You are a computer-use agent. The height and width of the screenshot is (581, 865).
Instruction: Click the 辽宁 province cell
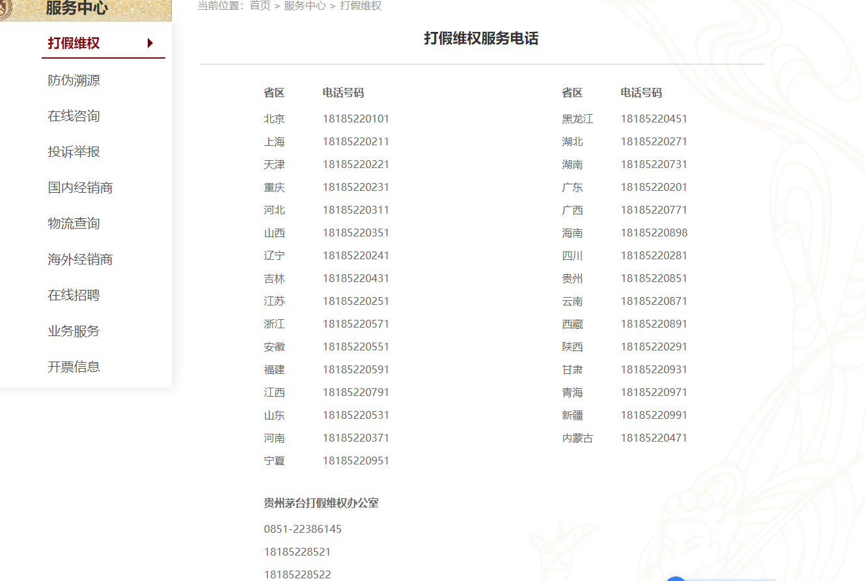point(274,255)
